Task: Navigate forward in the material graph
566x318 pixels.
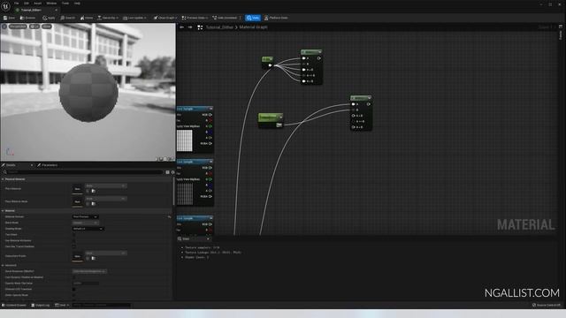Action: click(x=190, y=27)
